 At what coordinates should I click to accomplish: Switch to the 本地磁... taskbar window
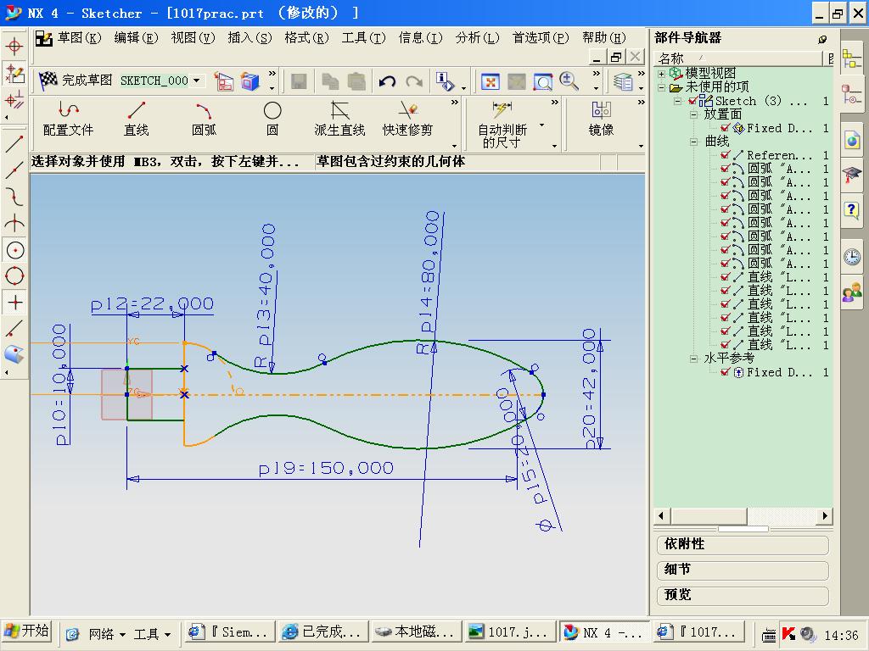pyautogui.click(x=414, y=632)
